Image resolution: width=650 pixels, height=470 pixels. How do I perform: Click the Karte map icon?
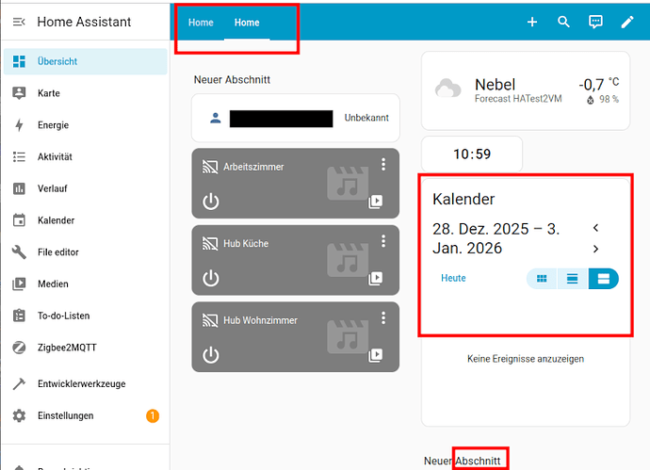19,93
